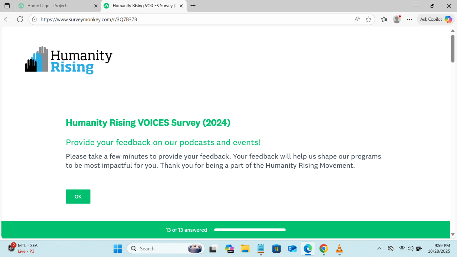Click the Ask Copilot button

coord(436,19)
